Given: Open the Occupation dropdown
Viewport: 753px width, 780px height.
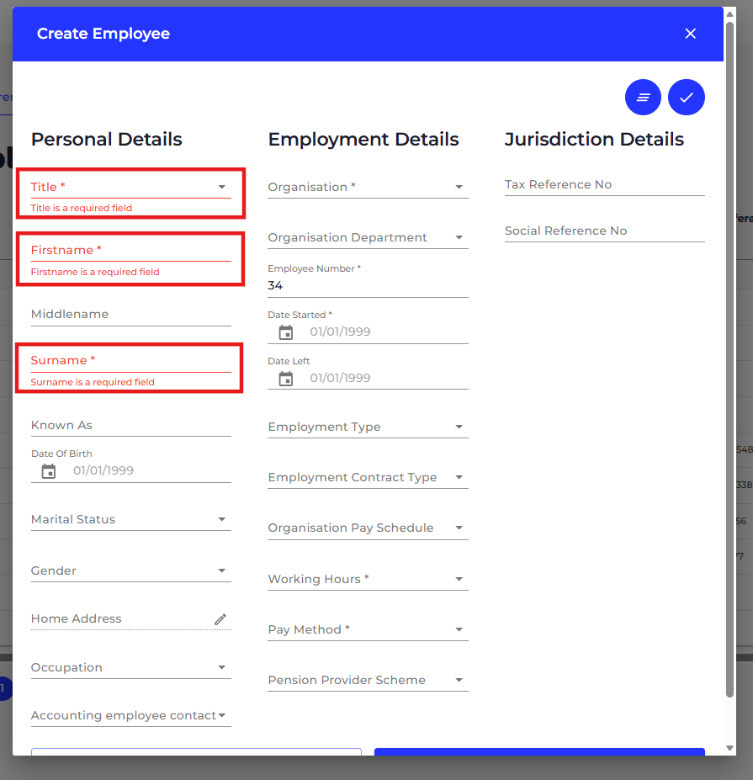Looking at the screenshot, I should pos(131,667).
